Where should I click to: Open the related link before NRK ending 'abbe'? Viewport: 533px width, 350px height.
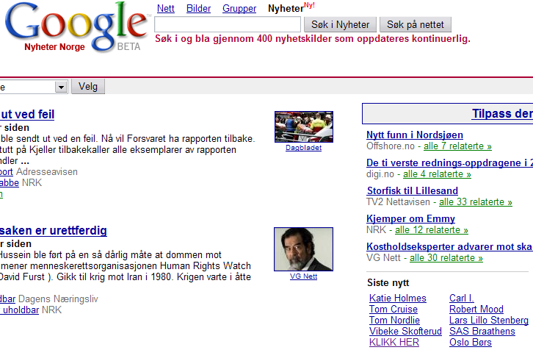(10, 183)
